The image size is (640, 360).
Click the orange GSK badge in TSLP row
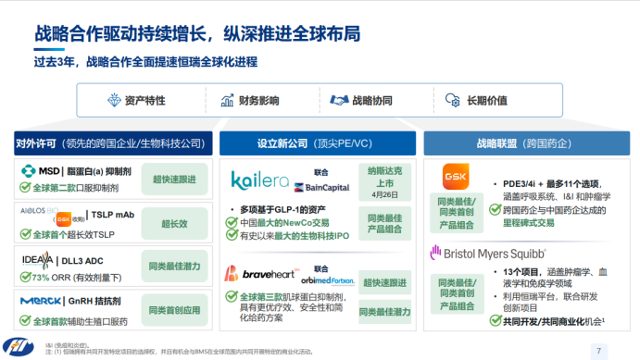tap(64, 219)
